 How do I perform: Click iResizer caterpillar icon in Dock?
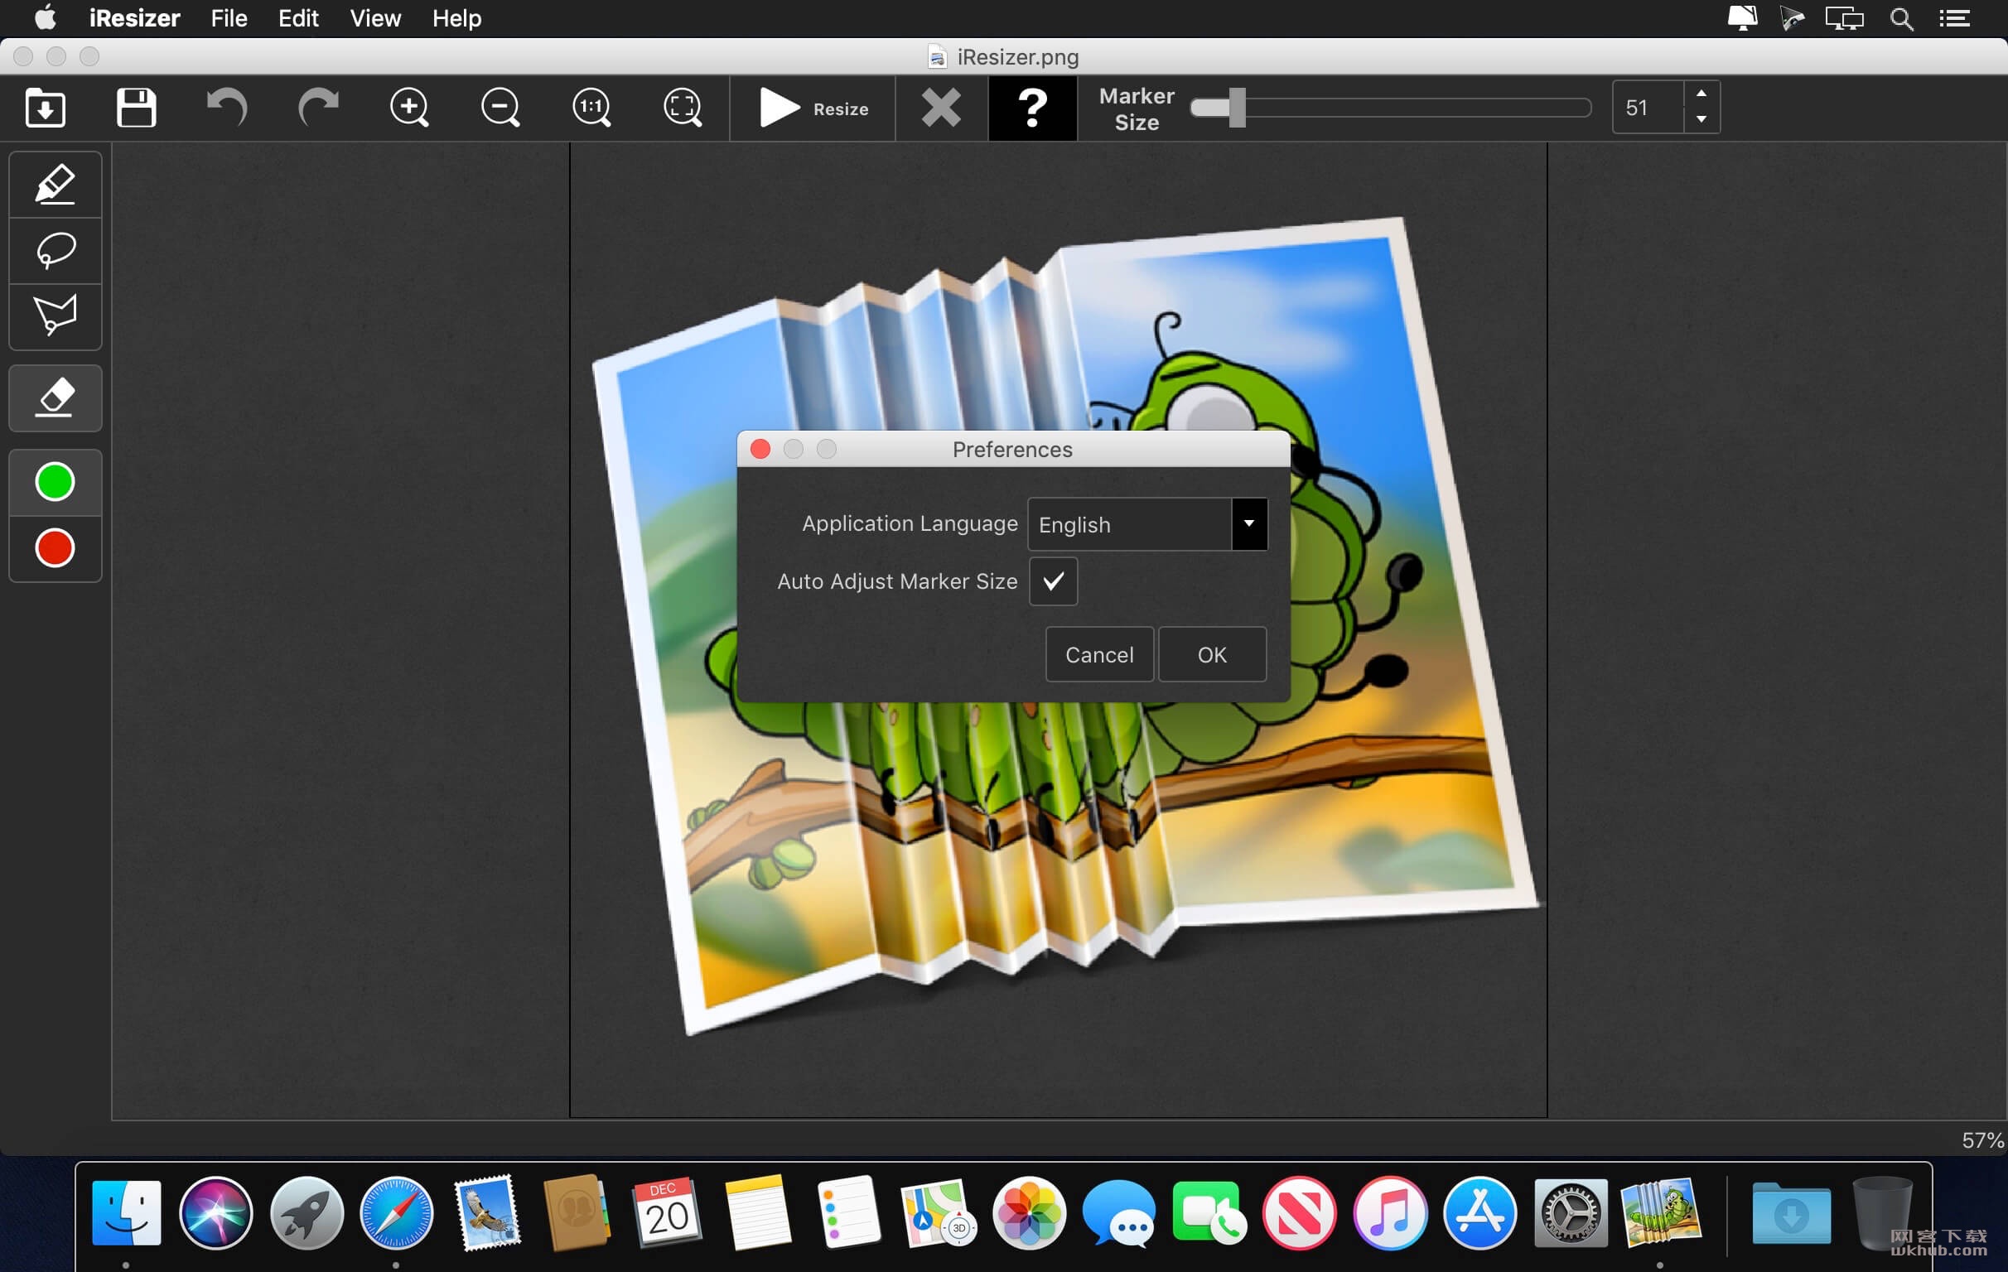coord(1660,1213)
